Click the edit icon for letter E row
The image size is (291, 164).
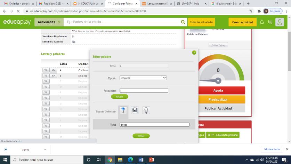click(x=46, y=92)
